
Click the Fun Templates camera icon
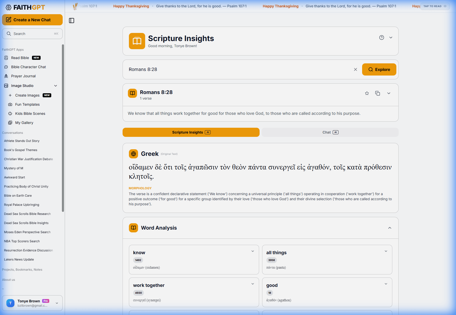point(10,104)
